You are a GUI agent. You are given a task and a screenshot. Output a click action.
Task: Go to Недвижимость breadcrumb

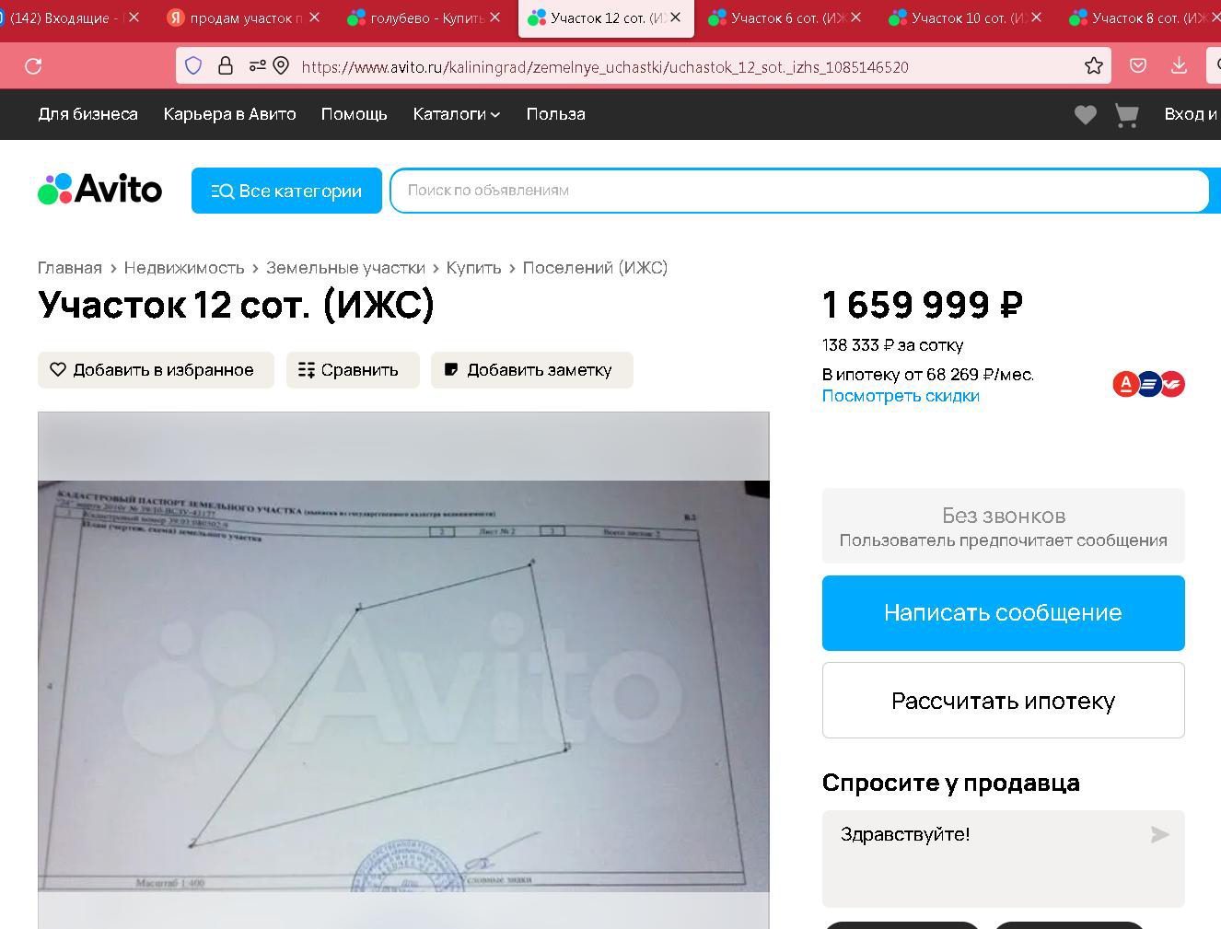coord(184,268)
